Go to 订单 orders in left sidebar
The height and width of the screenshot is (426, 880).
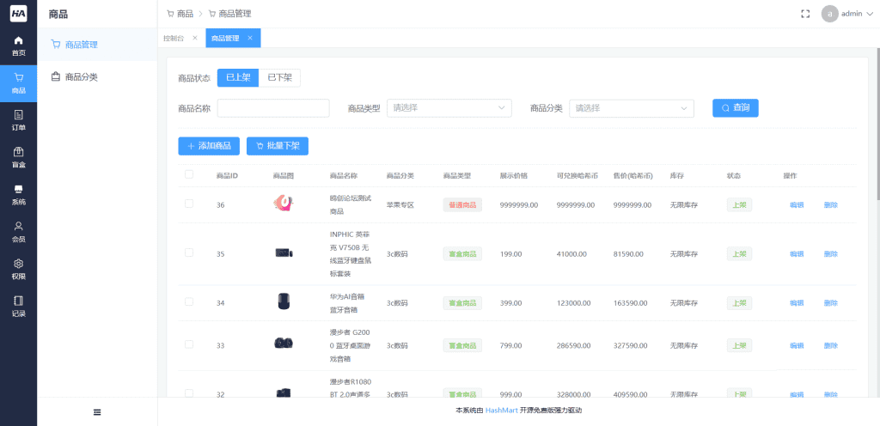click(x=18, y=120)
